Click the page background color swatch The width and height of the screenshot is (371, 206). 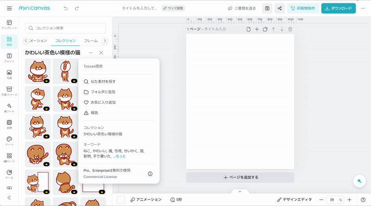121,200
